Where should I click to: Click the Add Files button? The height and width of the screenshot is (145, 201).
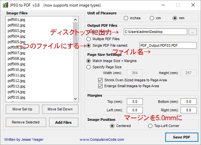(63, 122)
